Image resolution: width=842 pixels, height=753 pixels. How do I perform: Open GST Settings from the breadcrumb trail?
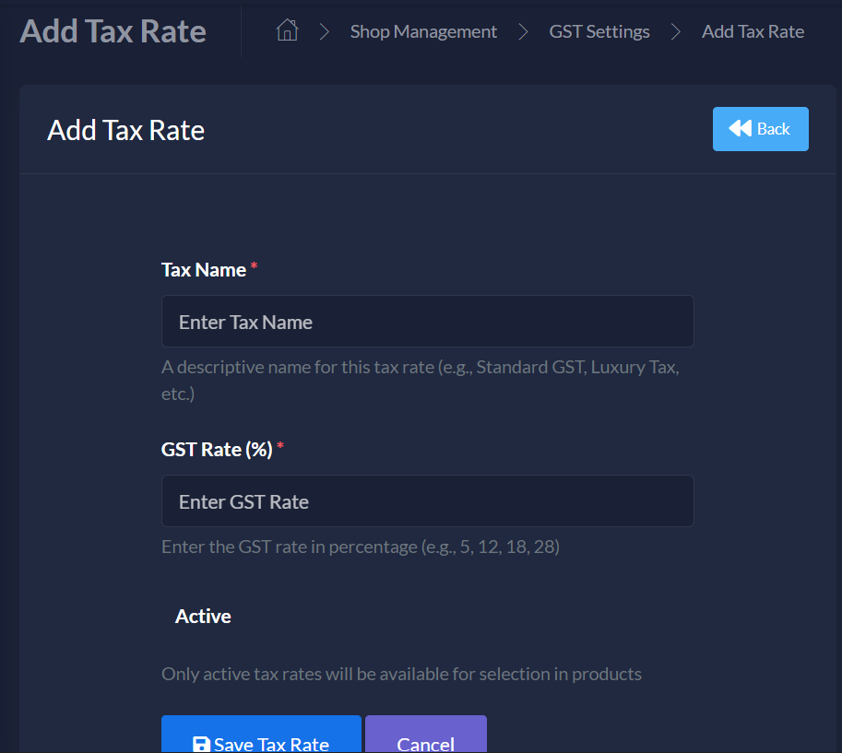coord(599,30)
